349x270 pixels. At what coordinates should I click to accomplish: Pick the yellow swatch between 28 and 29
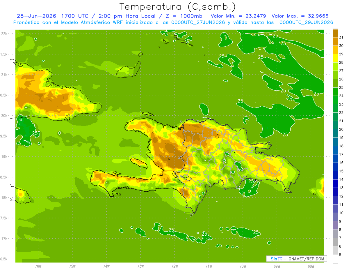(x=335, y=58)
